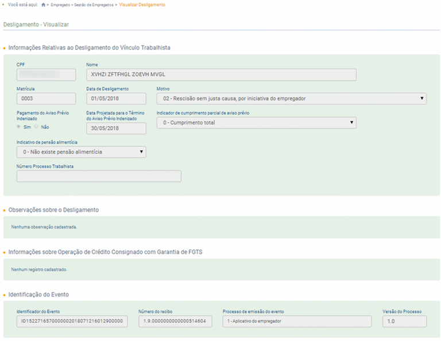Select Não for Aviso Prévio Indenizado
Image resolution: width=441 pixels, height=341 pixels.
(x=36, y=127)
